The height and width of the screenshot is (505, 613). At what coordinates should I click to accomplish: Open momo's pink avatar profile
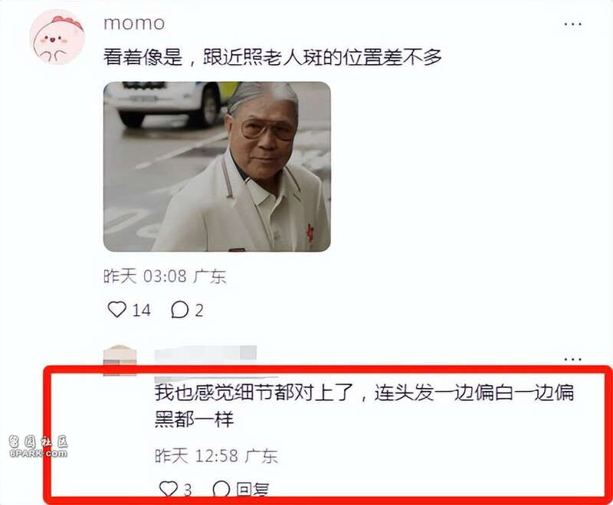click(x=57, y=37)
